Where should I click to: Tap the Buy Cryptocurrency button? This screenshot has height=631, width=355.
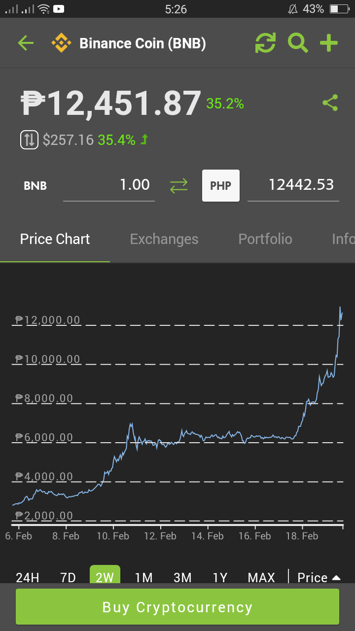coord(177,607)
